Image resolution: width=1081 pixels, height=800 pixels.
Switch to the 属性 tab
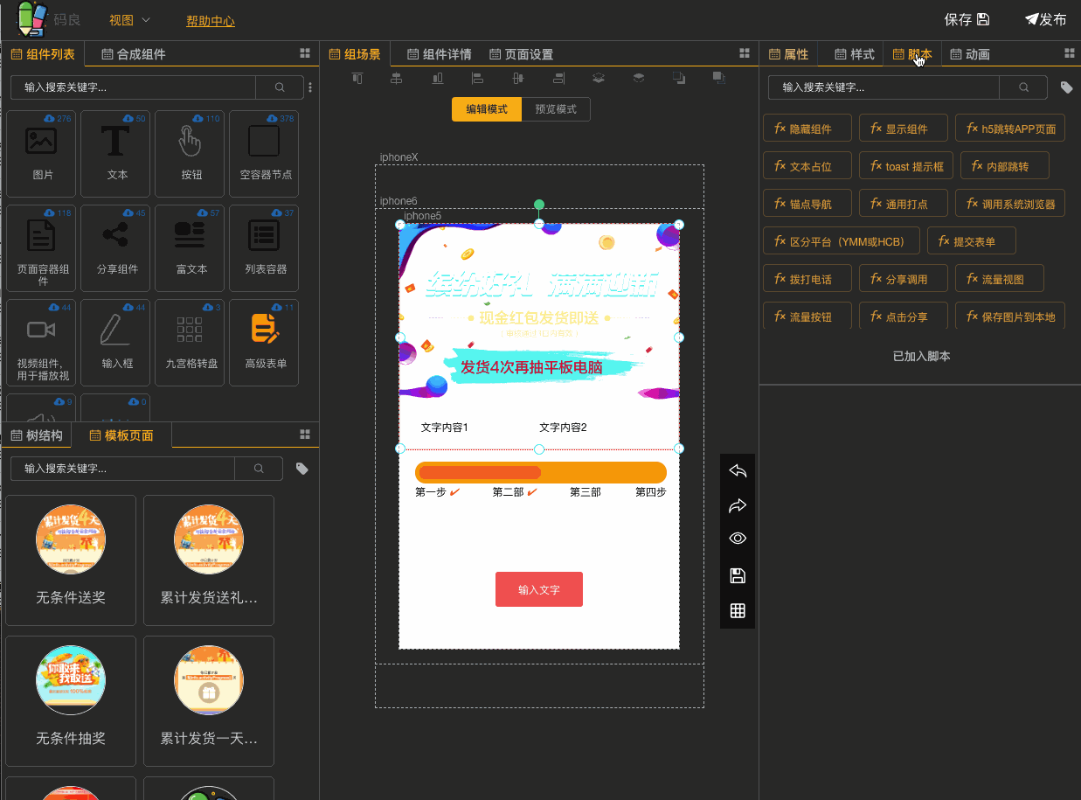(x=788, y=54)
